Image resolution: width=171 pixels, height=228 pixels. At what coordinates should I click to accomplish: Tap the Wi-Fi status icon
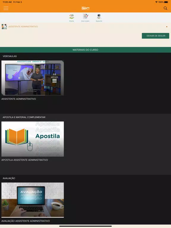pos(156,2)
